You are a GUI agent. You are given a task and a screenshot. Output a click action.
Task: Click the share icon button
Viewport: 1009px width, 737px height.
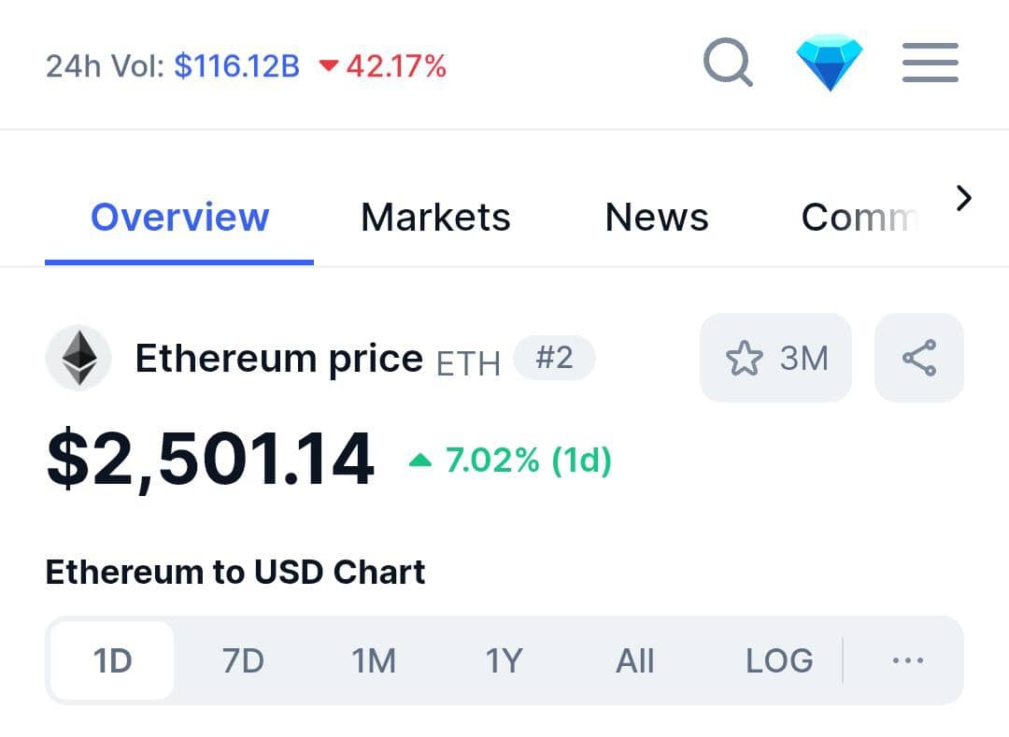(x=919, y=358)
